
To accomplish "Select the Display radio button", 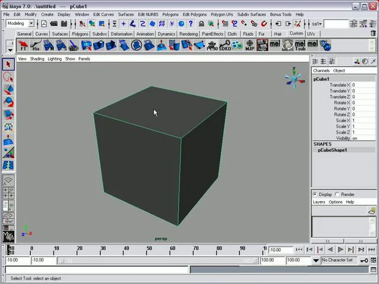I will pyautogui.click(x=314, y=194).
